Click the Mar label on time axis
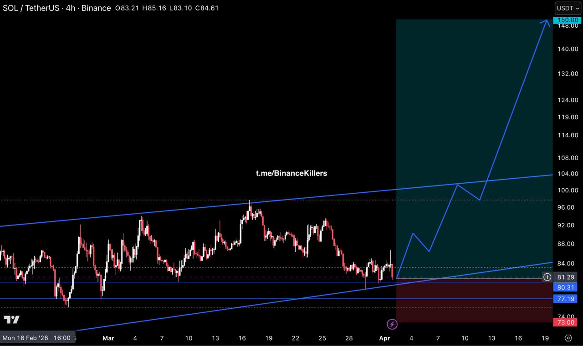This screenshot has height=346, width=583. click(x=108, y=338)
